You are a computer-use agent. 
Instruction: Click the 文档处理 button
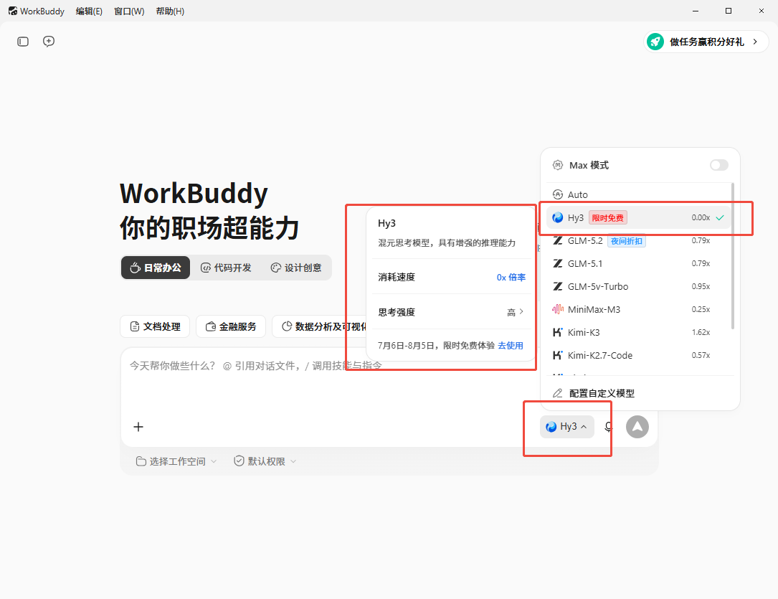click(x=155, y=326)
